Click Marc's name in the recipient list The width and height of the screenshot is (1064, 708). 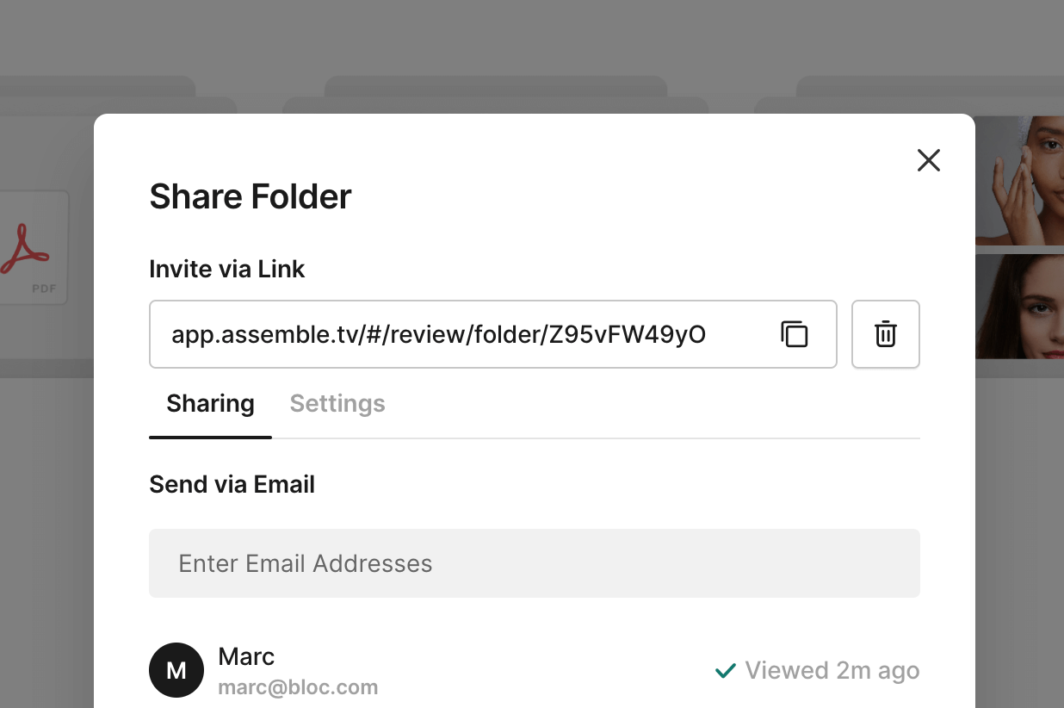[x=246, y=656]
